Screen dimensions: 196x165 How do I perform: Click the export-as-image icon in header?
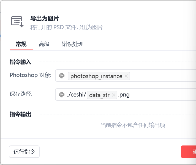pyautogui.click(x=17, y=22)
